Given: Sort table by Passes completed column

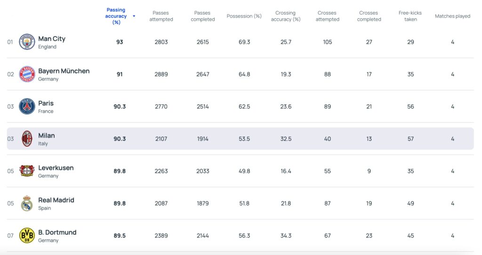Looking at the screenshot, I should click(202, 16).
